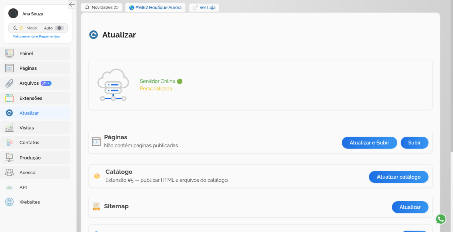Click the cloud server illustration
The image size is (453, 232).
[113, 85]
